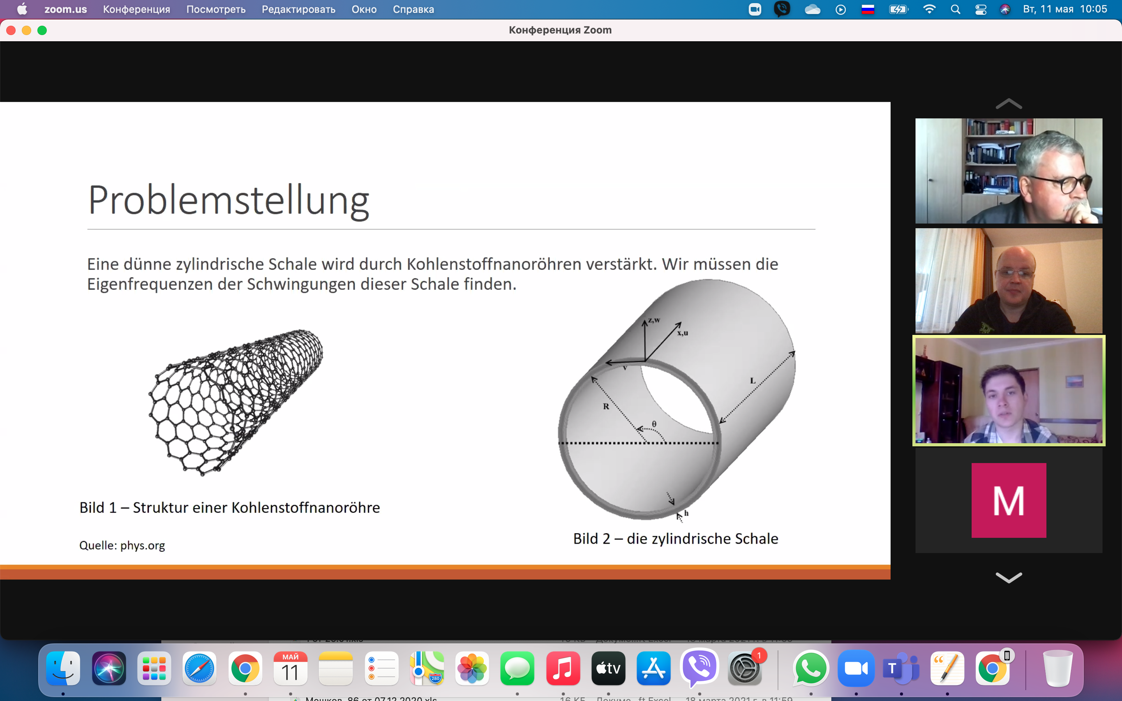The image size is (1122, 701).
Task: Click the Zoom camera menu bar icon
Action: [x=755, y=9]
